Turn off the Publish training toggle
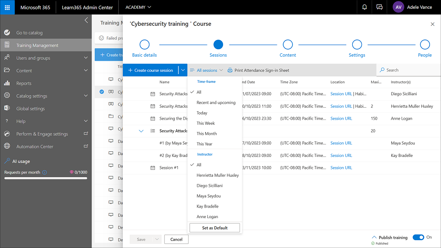Viewport: 441px width, 248px height. point(418,237)
